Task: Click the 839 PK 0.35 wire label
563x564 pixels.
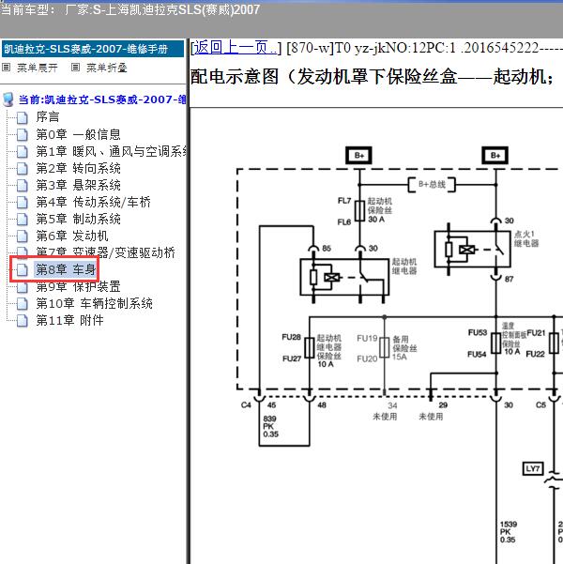Action: pos(270,426)
